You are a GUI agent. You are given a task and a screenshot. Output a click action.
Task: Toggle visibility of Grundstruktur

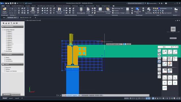point(5,61)
